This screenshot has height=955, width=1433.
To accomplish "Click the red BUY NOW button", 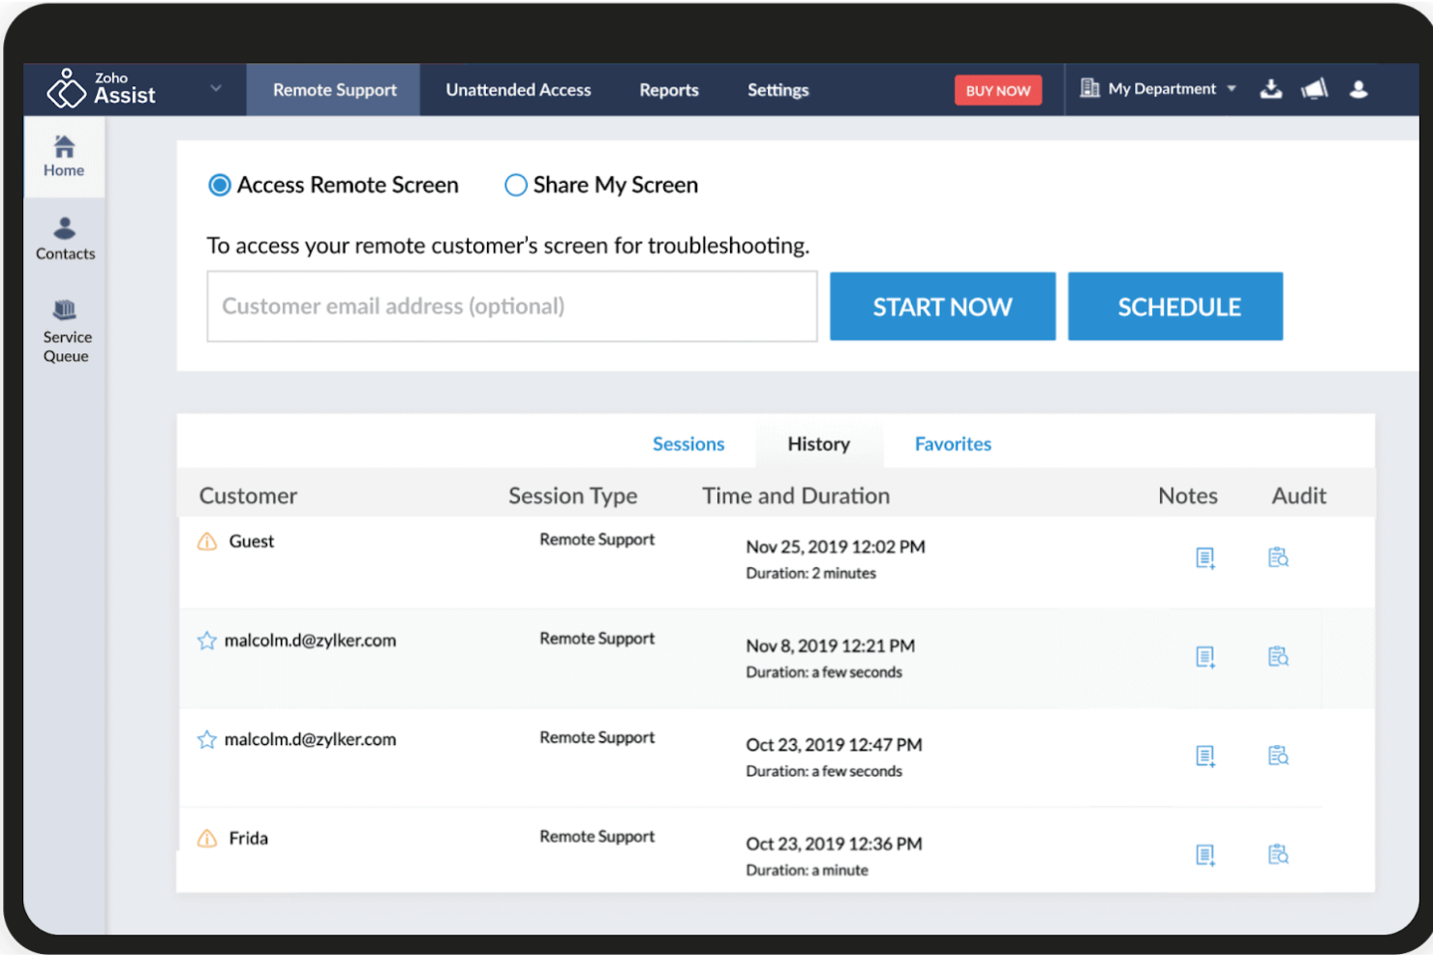I will point(998,89).
